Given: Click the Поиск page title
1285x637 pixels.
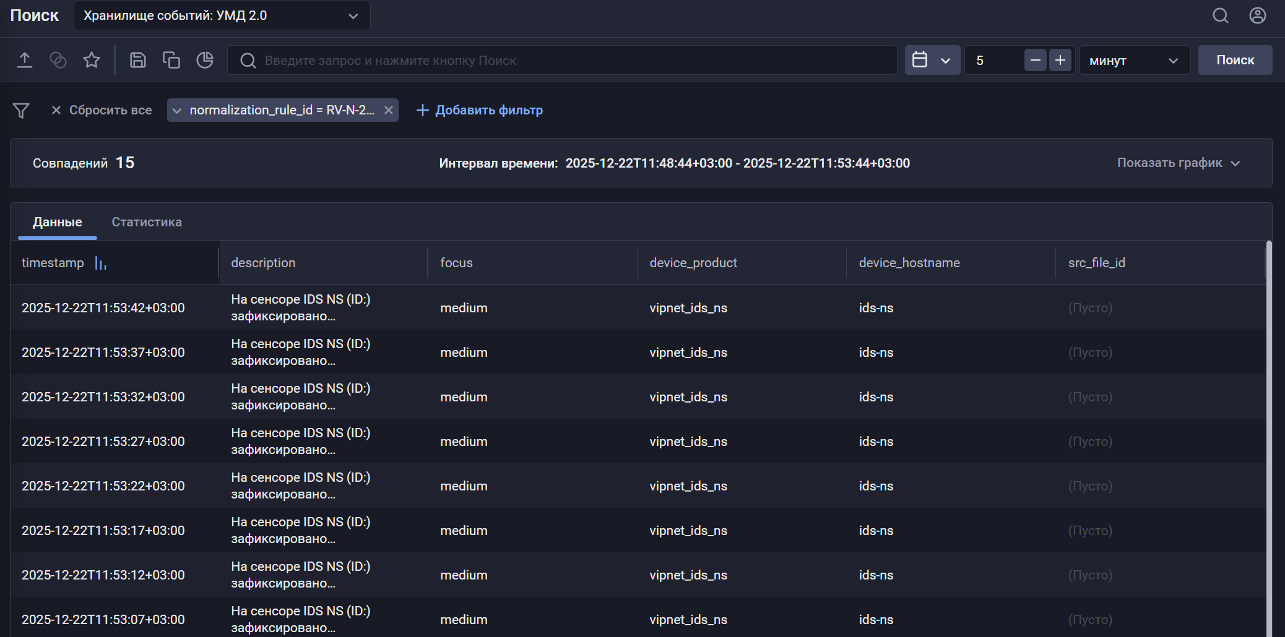Looking at the screenshot, I should coord(35,15).
